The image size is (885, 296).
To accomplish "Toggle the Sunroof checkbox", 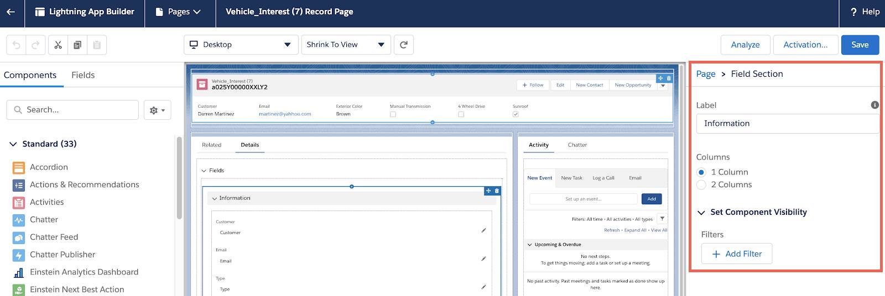I will coord(516,114).
